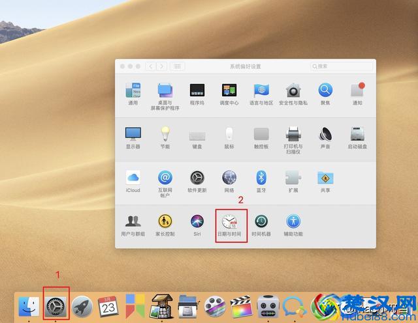This screenshot has width=418, height=323.
Task: Show all preferences grid button
Action: click(177, 66)
